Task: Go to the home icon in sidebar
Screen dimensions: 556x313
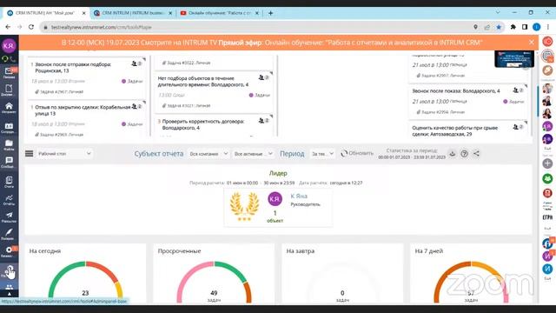Action: (x=9, y=107)
